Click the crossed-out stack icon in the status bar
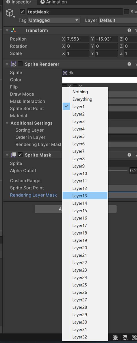Screen dimensions: 137x343 [125, 338]
